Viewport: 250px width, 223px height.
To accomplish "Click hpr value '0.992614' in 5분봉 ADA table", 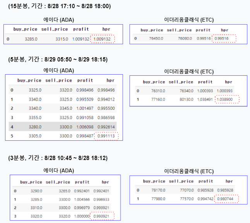I will click(x=106, y=127).
